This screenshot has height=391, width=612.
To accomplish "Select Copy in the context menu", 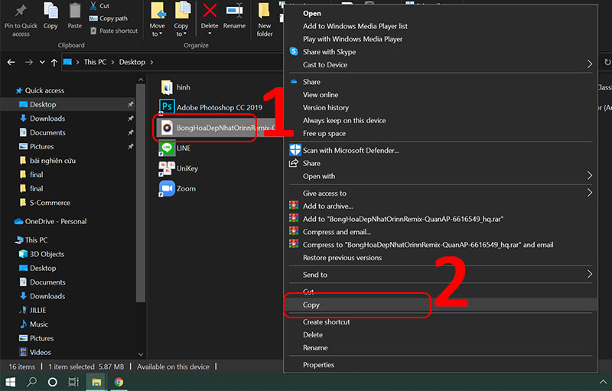I will point(311,305).
